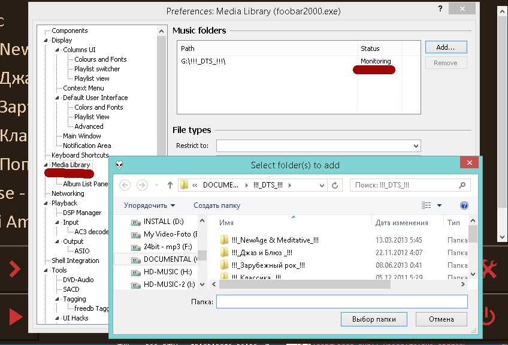
Task: Select Keyboard Shortcuts in the tree
Action: point(80,155)
